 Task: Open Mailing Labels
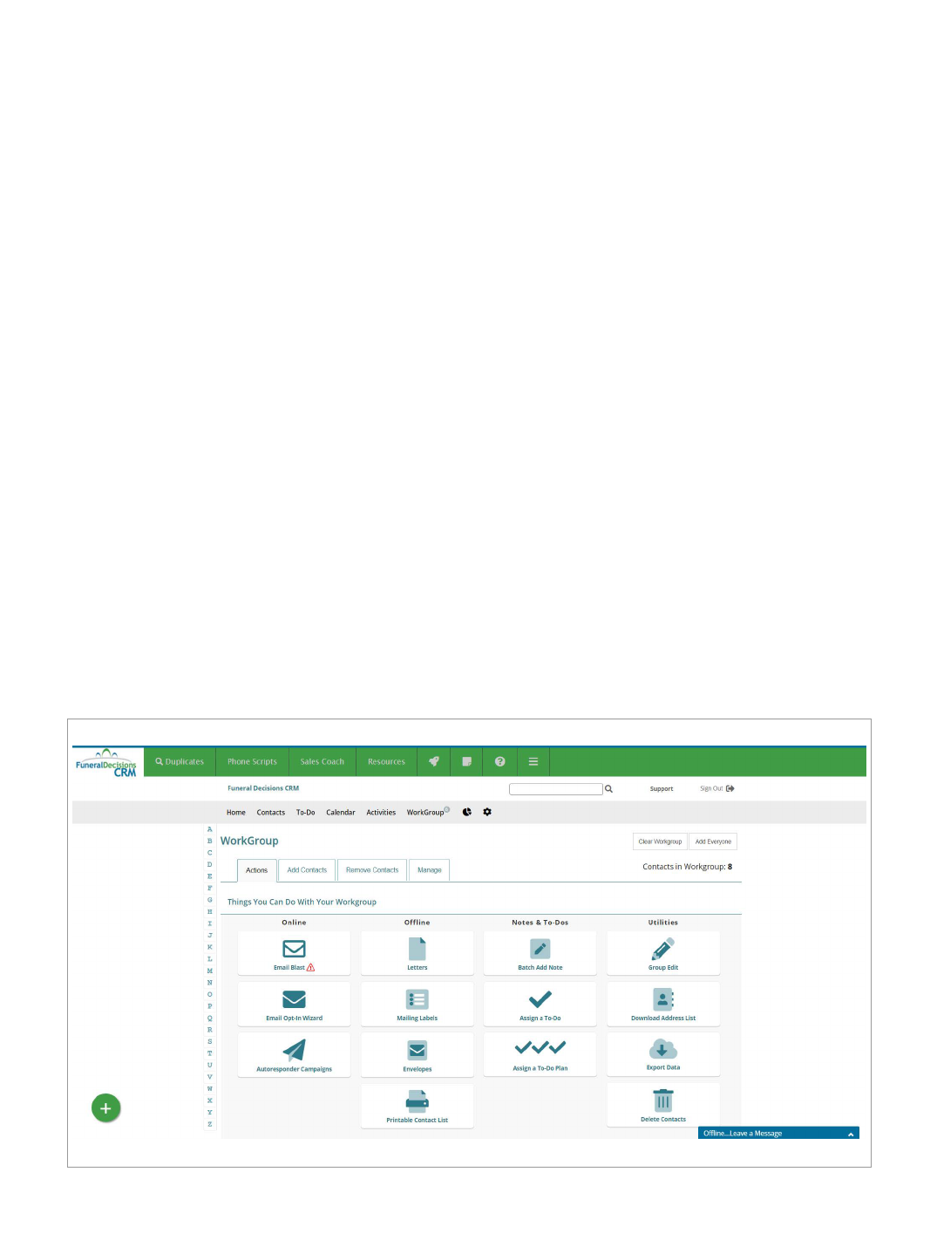(417, 1000)
